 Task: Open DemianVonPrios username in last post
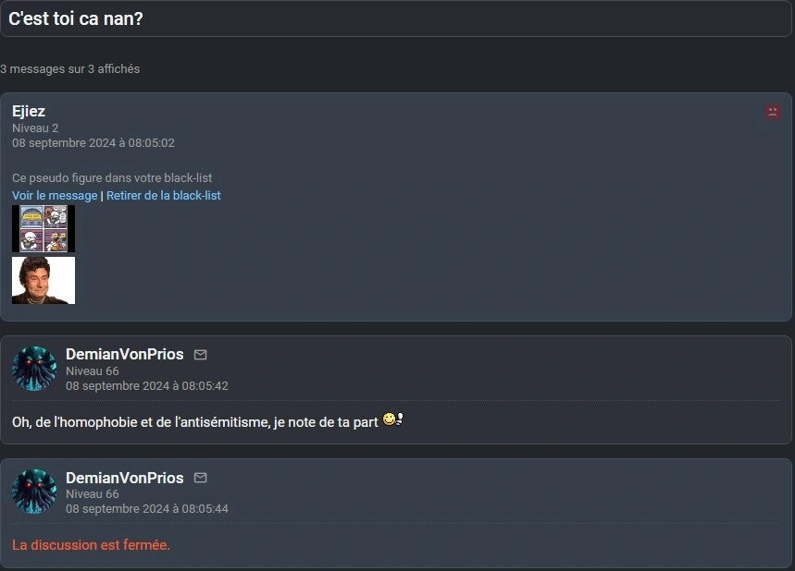[125, 478]
